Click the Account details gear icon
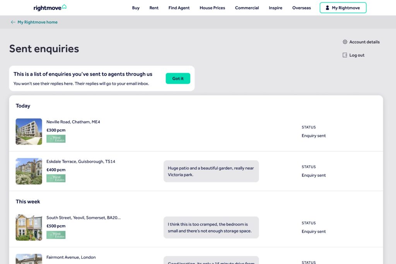Image resolution: width=396 pixels, height=264 pixels. [345, 42]
